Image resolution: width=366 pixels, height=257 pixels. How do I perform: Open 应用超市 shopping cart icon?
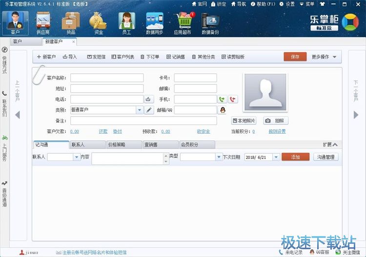point(183,23)
